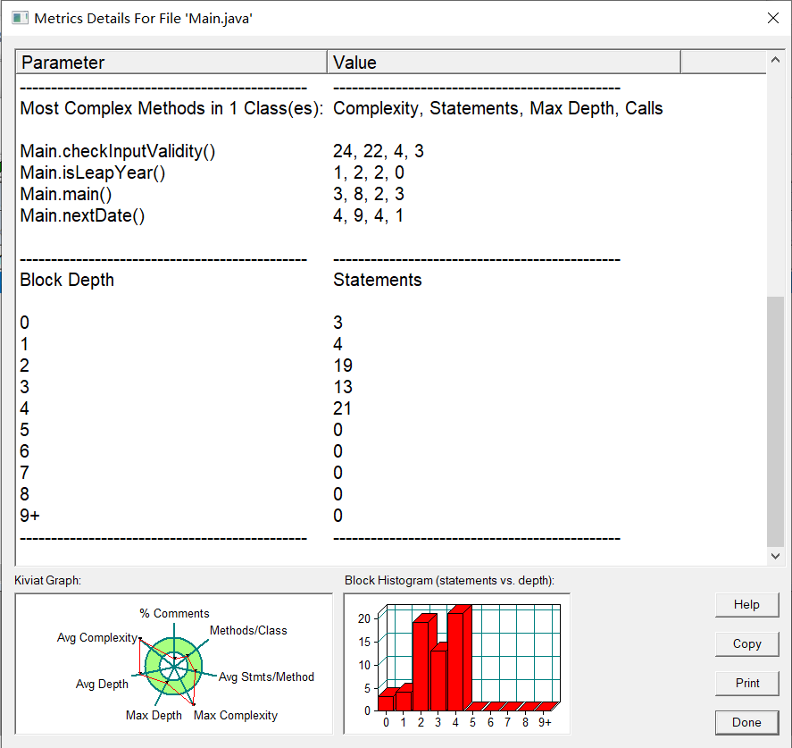Image resolution: width=792 pixels, height=748 pixels.
Task: Click the block depth 2 statements value 19
Action: [x=343, y=366]
